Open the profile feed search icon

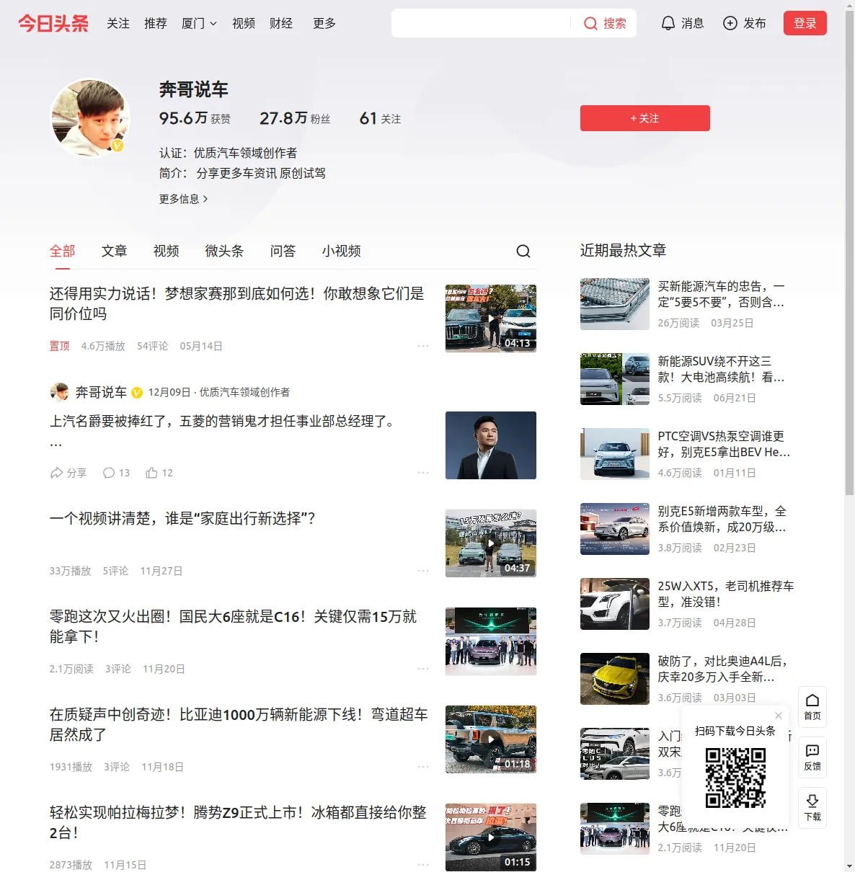(523, 251)
